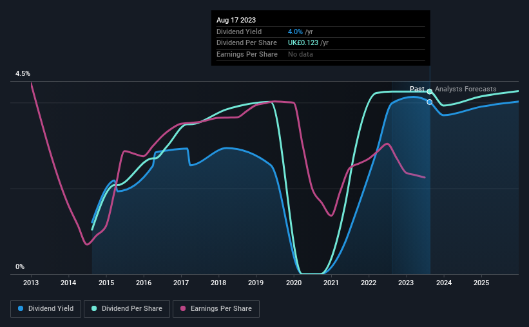Click the 2021 x-axis label
The height and width of the screenshot is (327, 529).
331,283
